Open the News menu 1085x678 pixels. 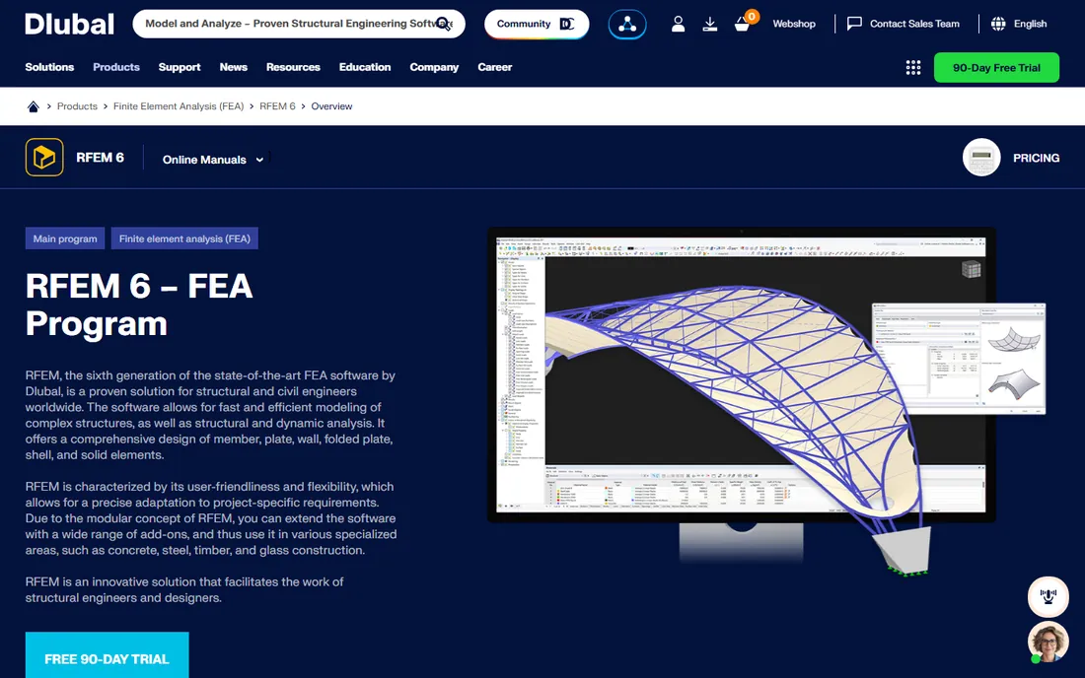click(233, 67)
